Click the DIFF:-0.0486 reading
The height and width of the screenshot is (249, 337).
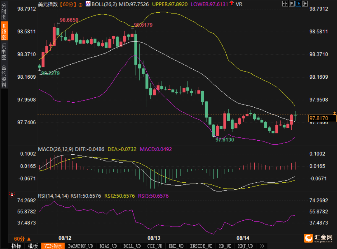pyautogui.click(x=90, y=149)
